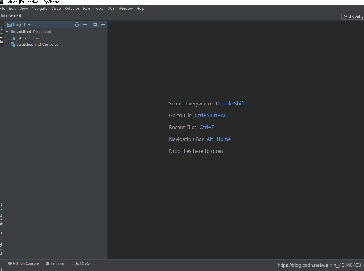Click tool window quick-access icon in corner
364x271 pixels.
2,269
